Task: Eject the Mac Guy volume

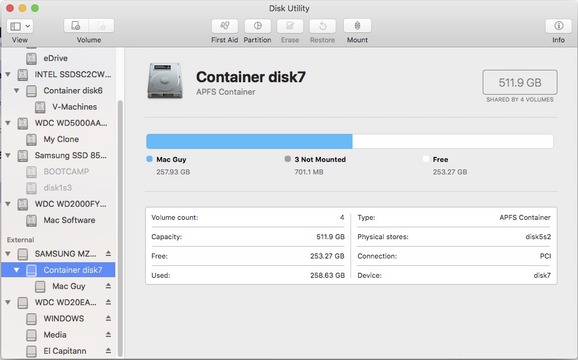Action: [x=108, y=286]
